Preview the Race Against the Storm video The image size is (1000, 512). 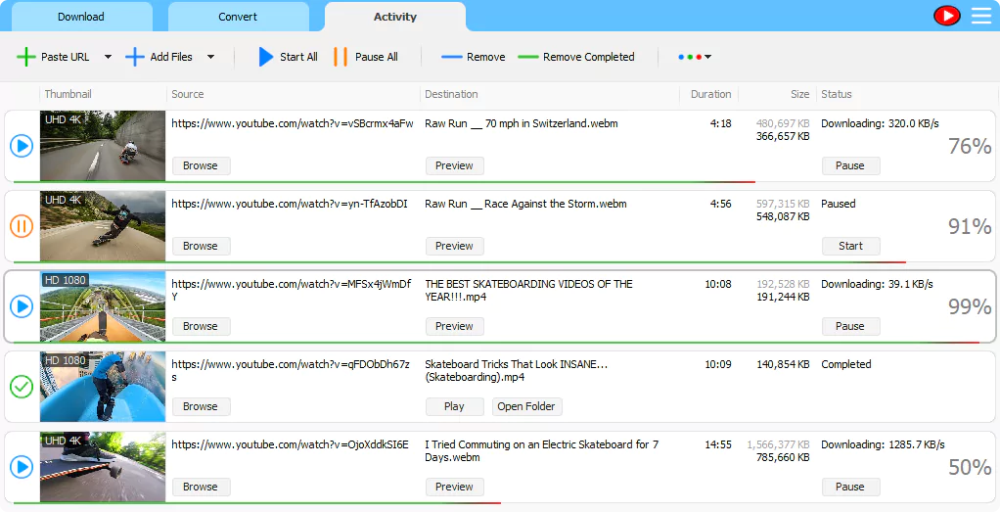pos(455,246)
